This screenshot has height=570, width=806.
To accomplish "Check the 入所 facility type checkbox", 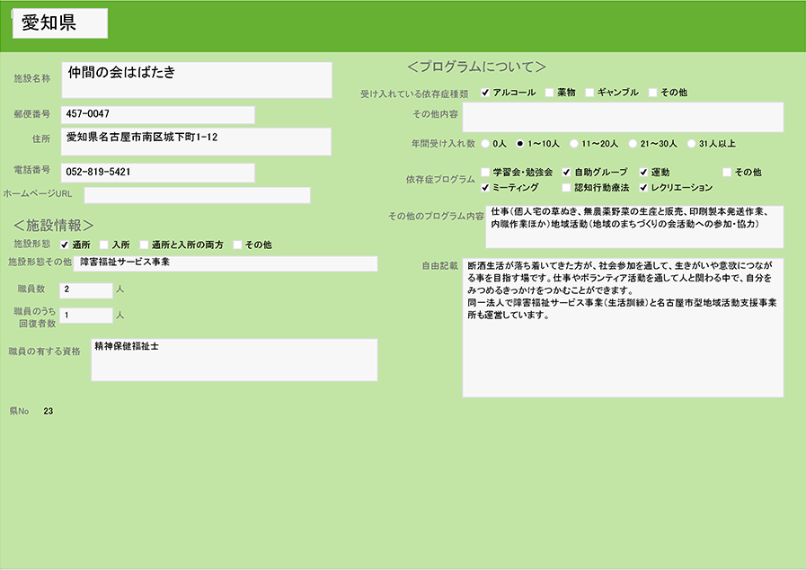I will pyautogui.click(x=104, y=245).
